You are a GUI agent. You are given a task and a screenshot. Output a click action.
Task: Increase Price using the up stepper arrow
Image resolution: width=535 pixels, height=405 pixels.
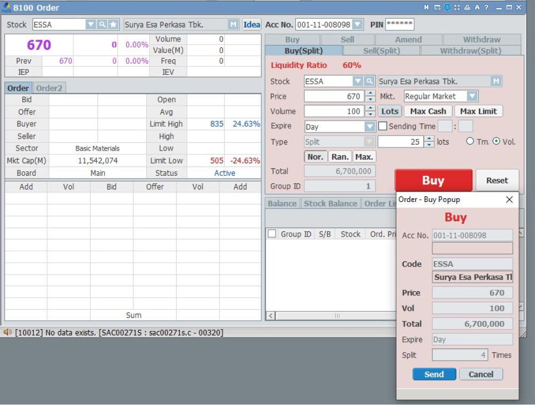pos(370,94)
